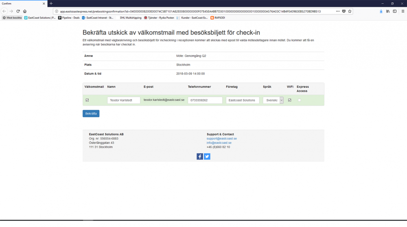Open downloads arrow in toolbar
The image size is (407, 227).
381,11
